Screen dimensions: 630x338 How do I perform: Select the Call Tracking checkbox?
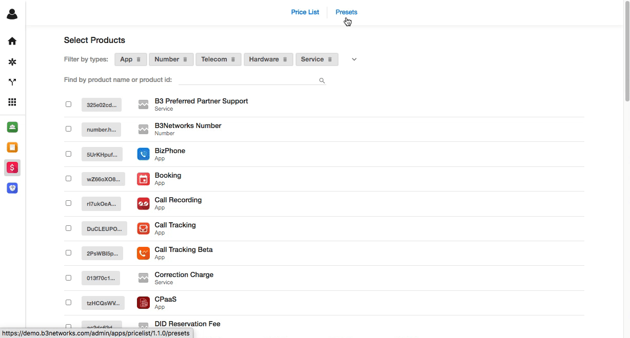[x=68, y=228]
